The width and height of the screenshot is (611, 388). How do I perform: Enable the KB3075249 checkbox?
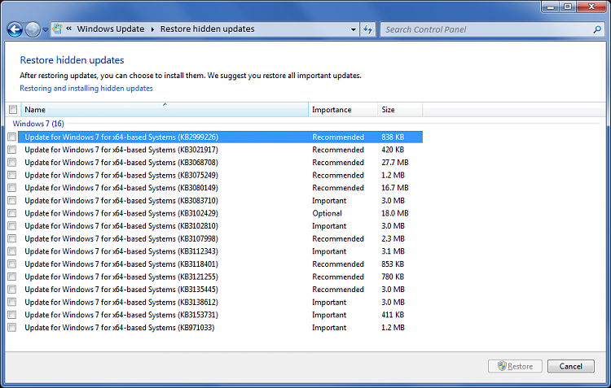[12, 175]
